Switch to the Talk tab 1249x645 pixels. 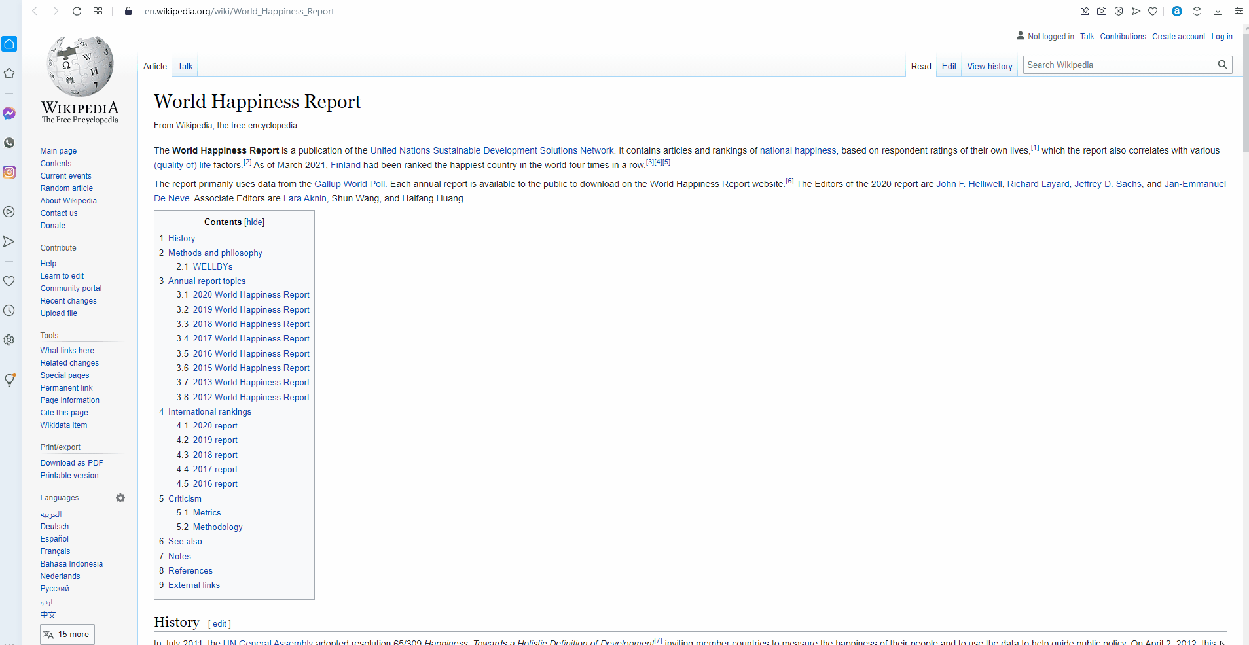185,66
